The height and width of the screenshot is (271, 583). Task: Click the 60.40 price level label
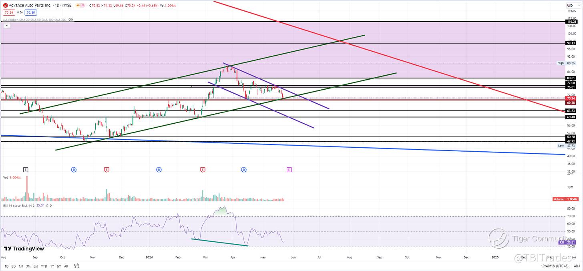[x=571, y=117]
